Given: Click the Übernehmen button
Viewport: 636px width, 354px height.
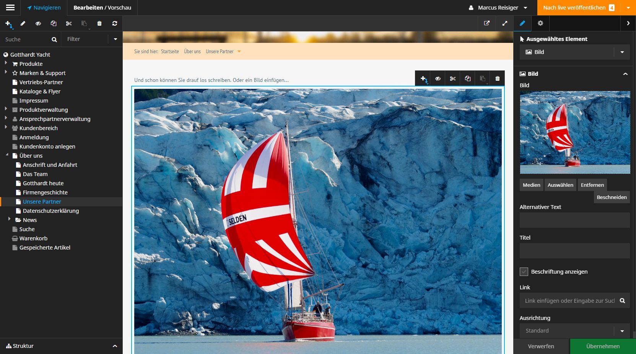Looking at the screenshot, I should [603, 346].
